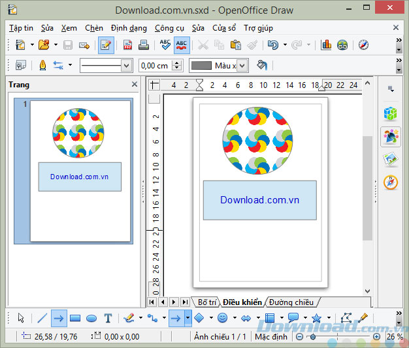Image resolution: width=409 pixels, height=348 pixels.
Task: Select the Rectangle tool
Action: click(x=75, y=318)
